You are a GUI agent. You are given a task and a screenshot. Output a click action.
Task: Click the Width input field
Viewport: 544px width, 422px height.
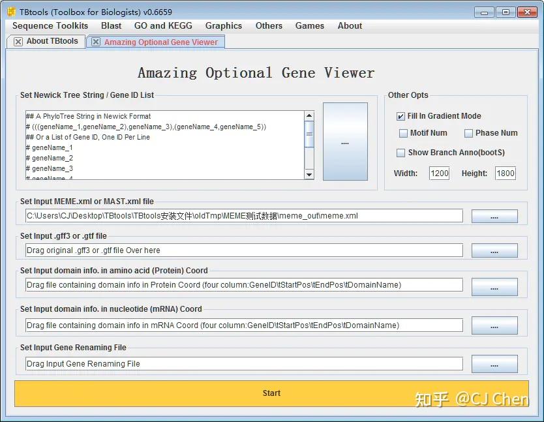(439, 173)
